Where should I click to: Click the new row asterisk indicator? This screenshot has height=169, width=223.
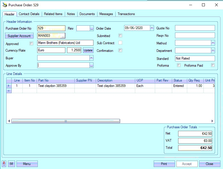[9, 90]
